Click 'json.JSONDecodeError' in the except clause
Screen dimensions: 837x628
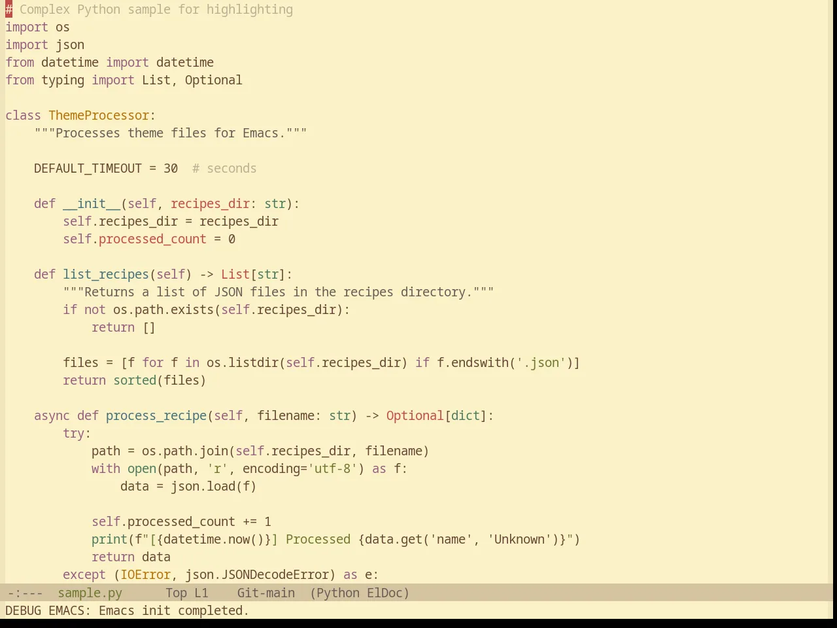[257, 574]
